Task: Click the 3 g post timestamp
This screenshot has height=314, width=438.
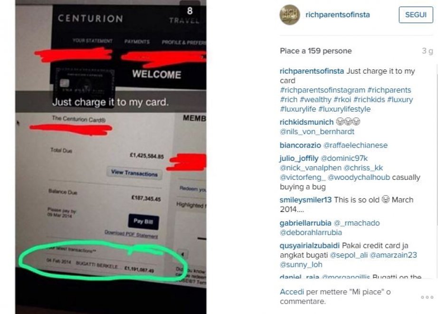Action: point(428,51)
